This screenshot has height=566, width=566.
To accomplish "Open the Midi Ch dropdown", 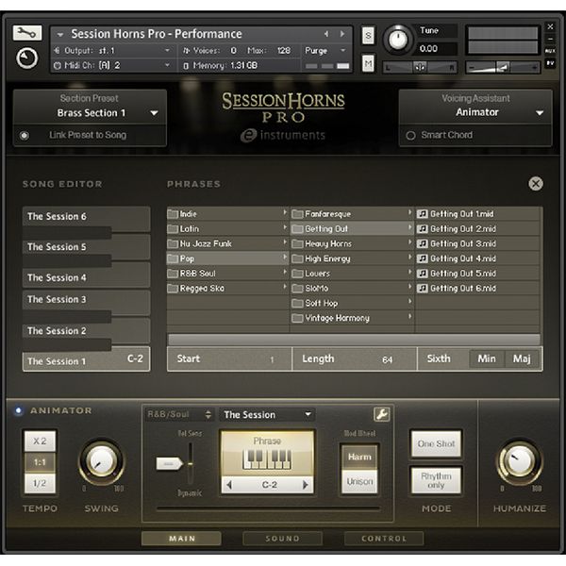I will tap(112, 65).
